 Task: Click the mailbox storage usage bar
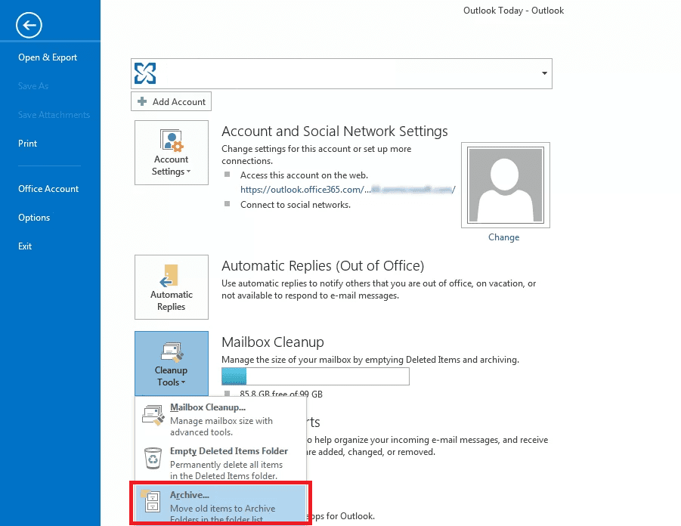click(315, 376)
